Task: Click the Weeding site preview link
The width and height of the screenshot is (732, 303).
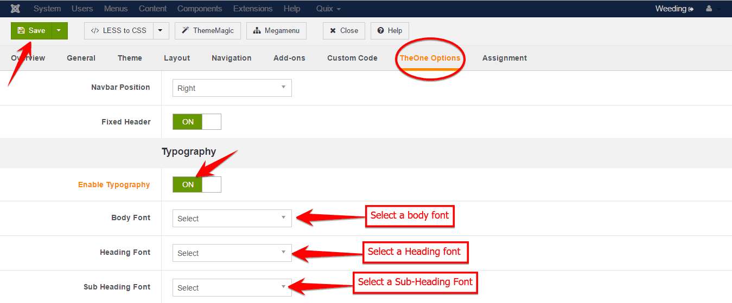Action: tap(674, 9)
